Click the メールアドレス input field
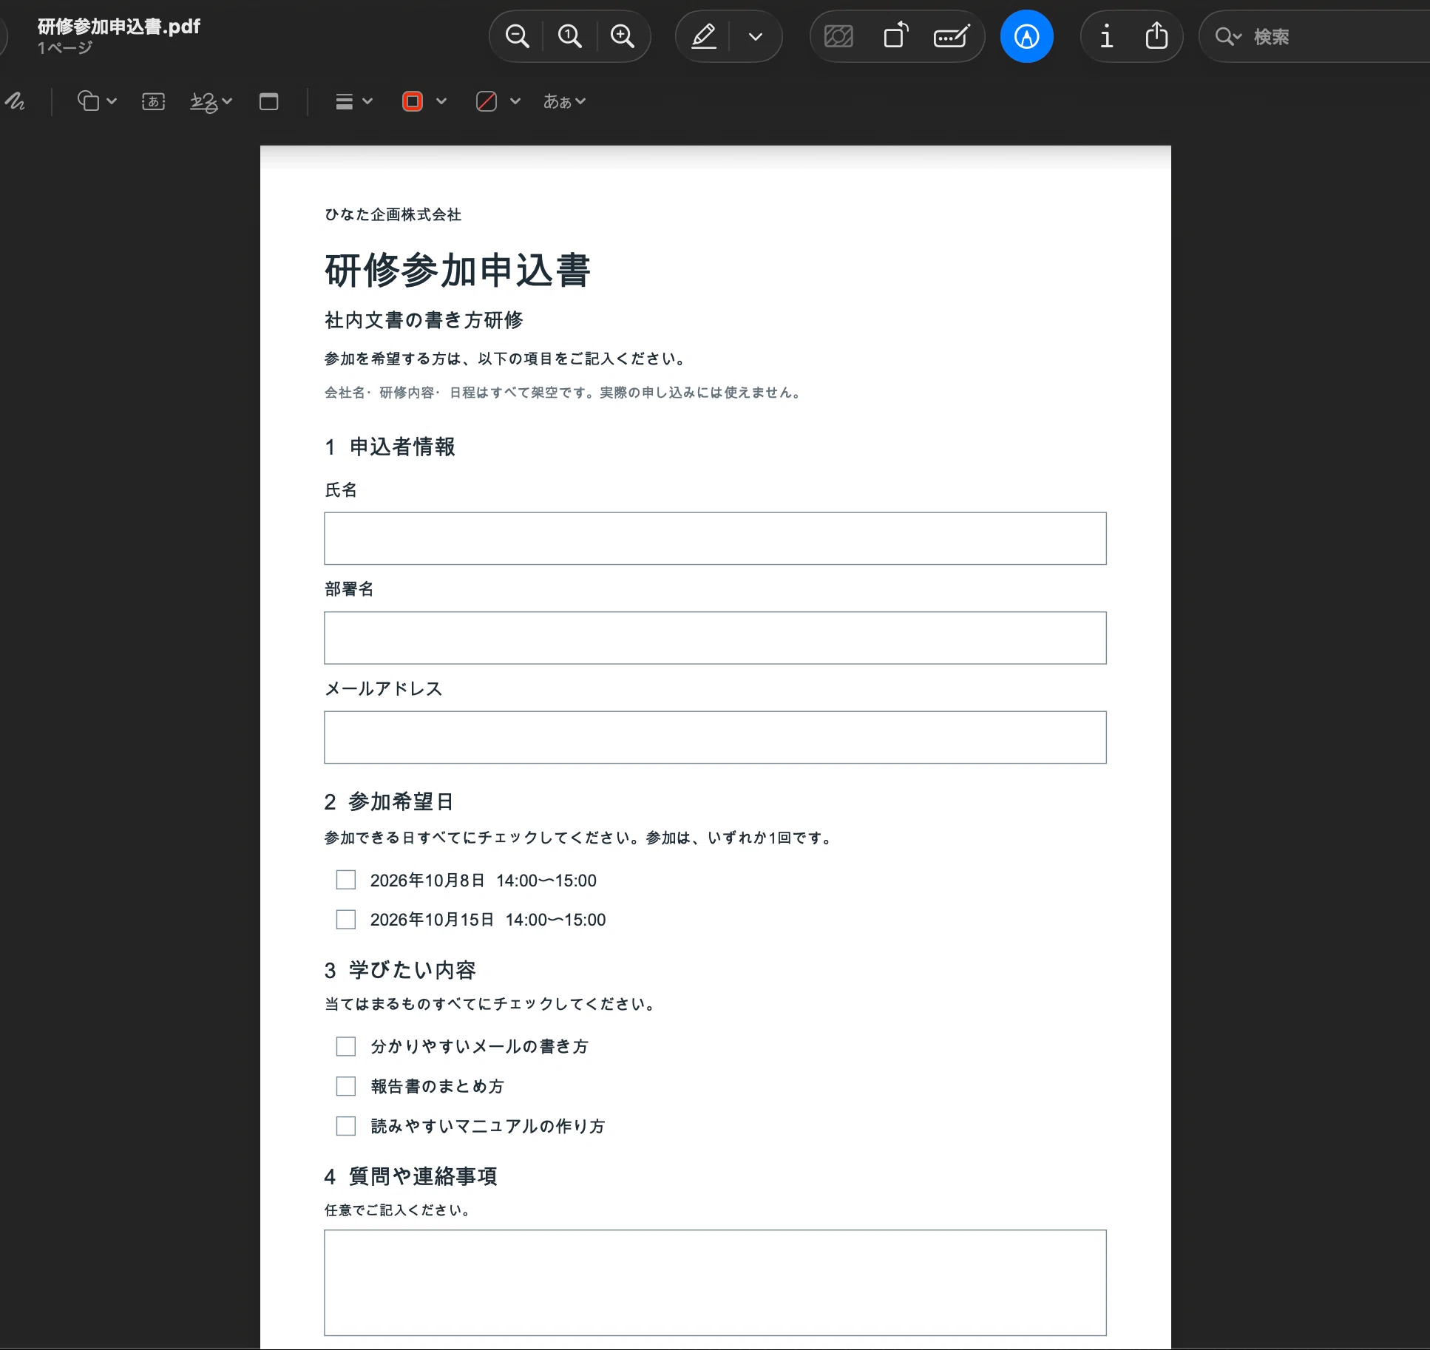Screen dimensions: 1430x1350 coord(715,737)
